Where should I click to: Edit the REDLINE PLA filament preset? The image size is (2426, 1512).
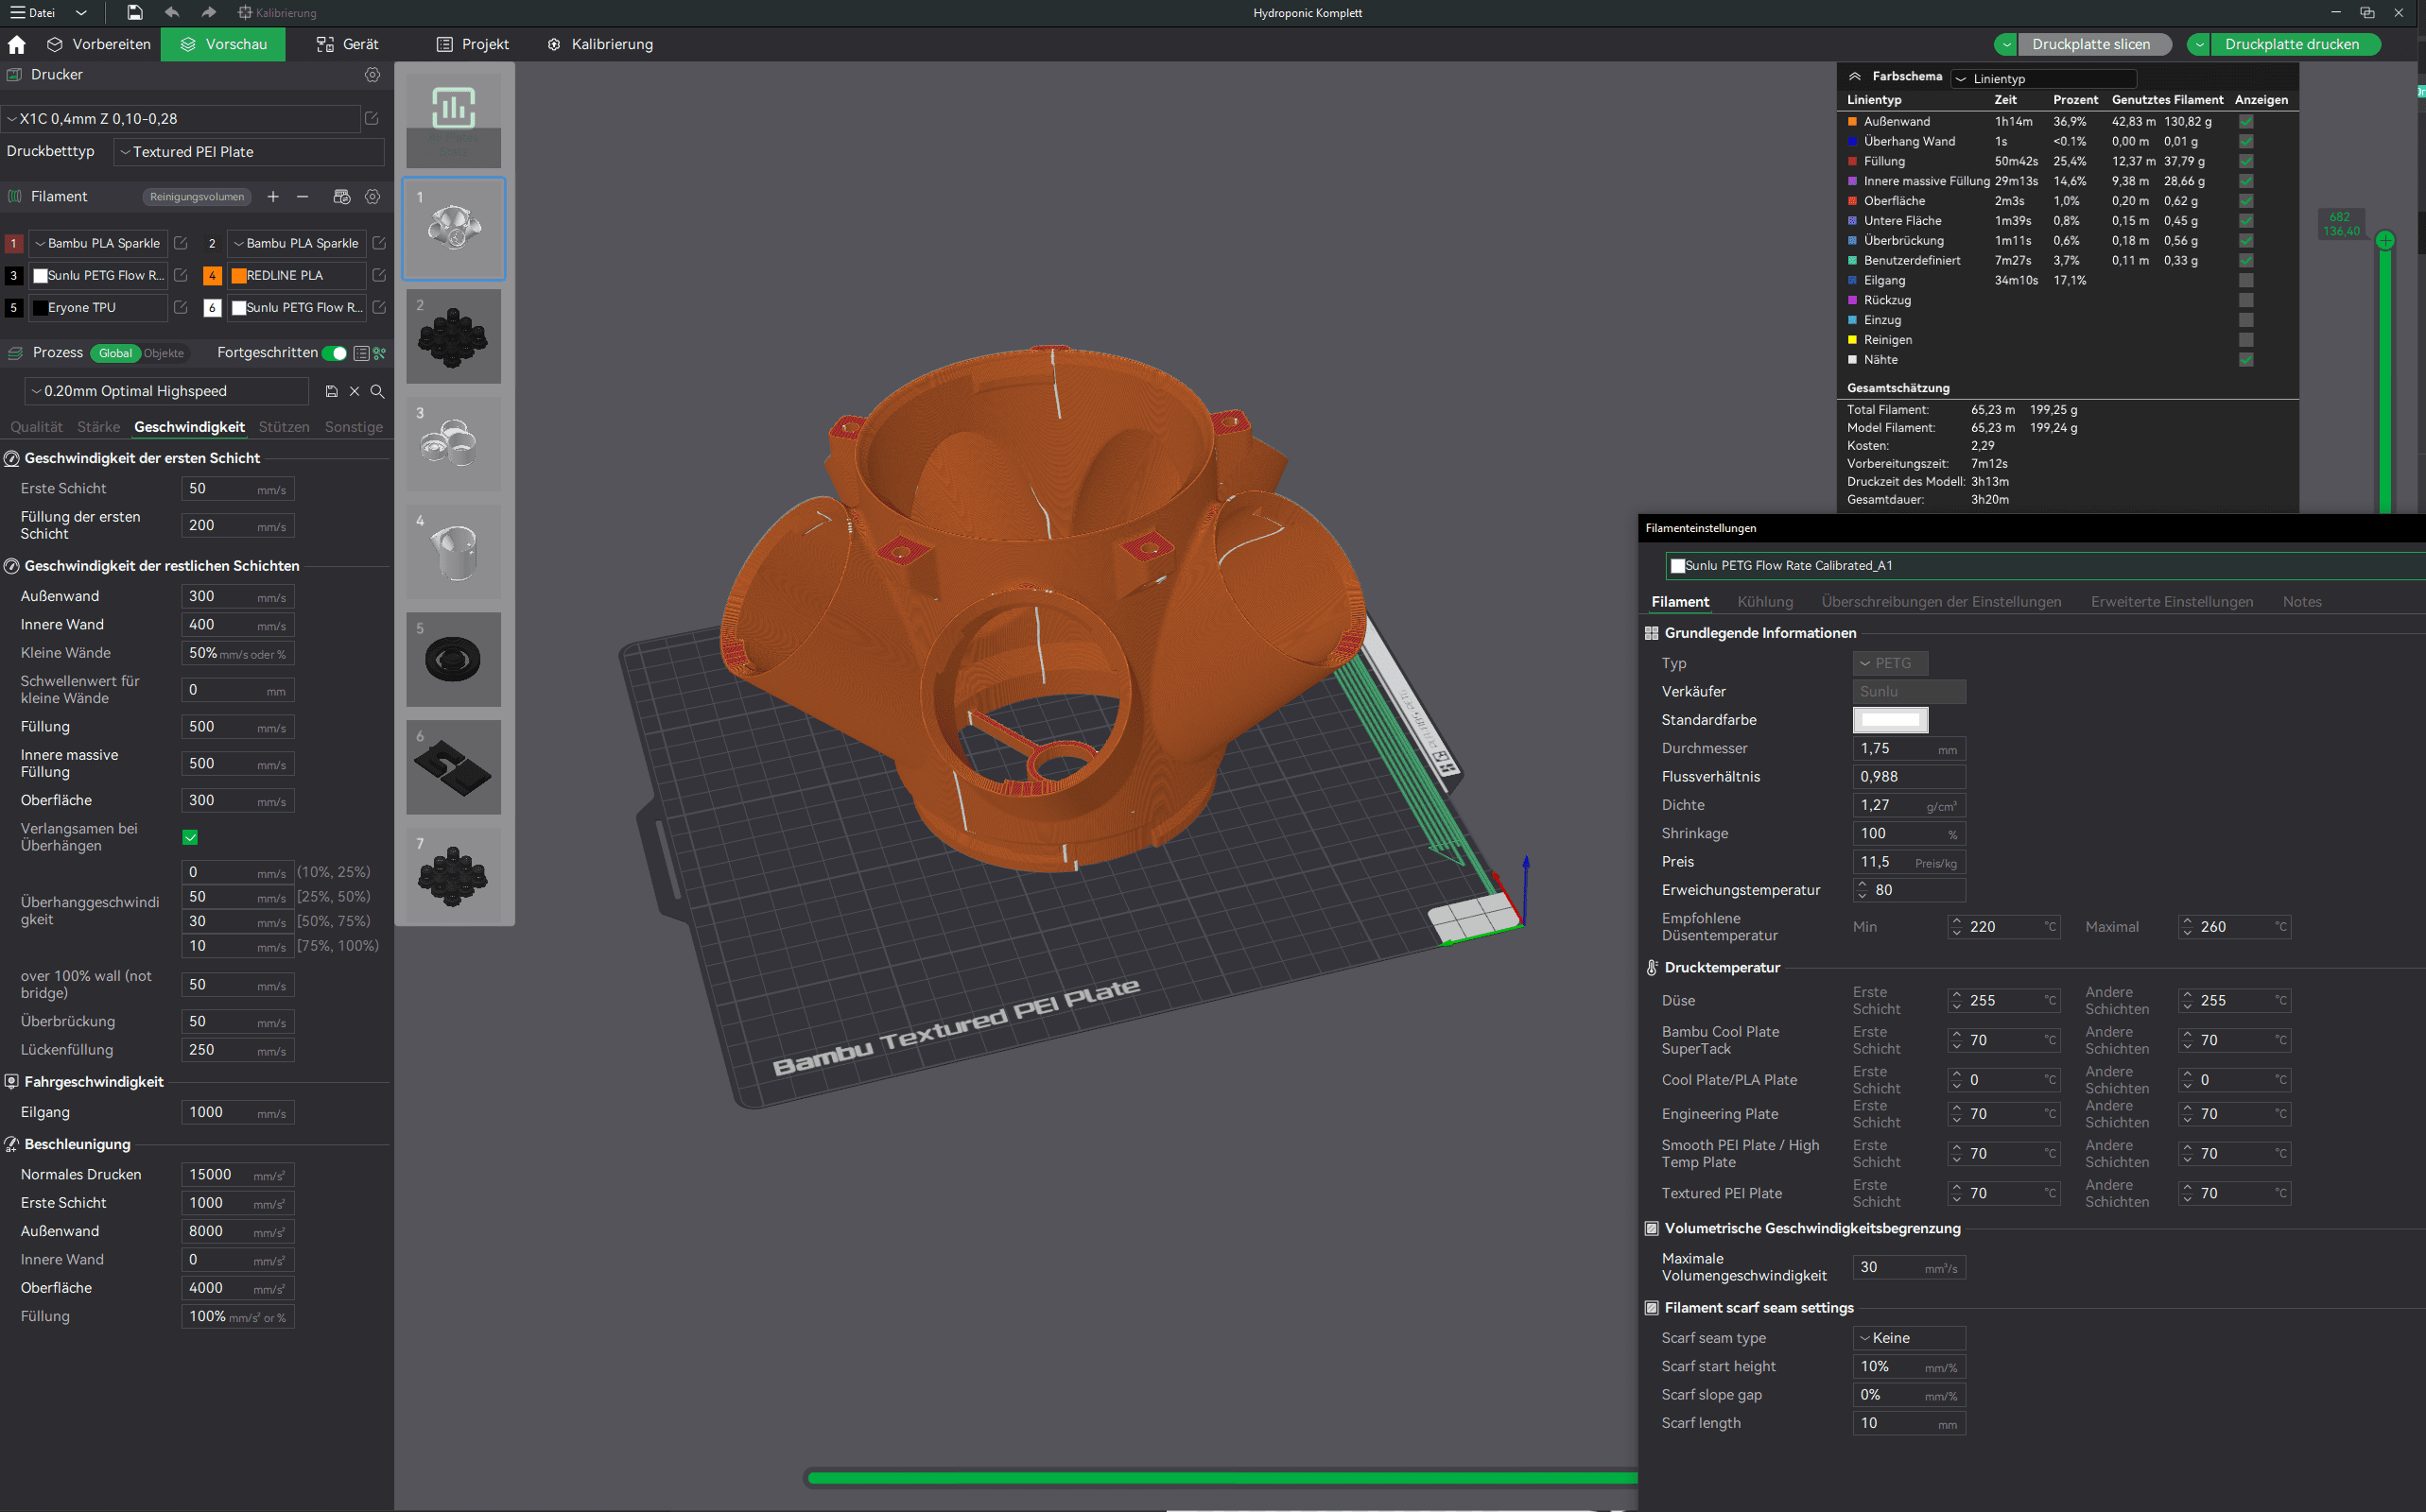click(x=379, y=275)
